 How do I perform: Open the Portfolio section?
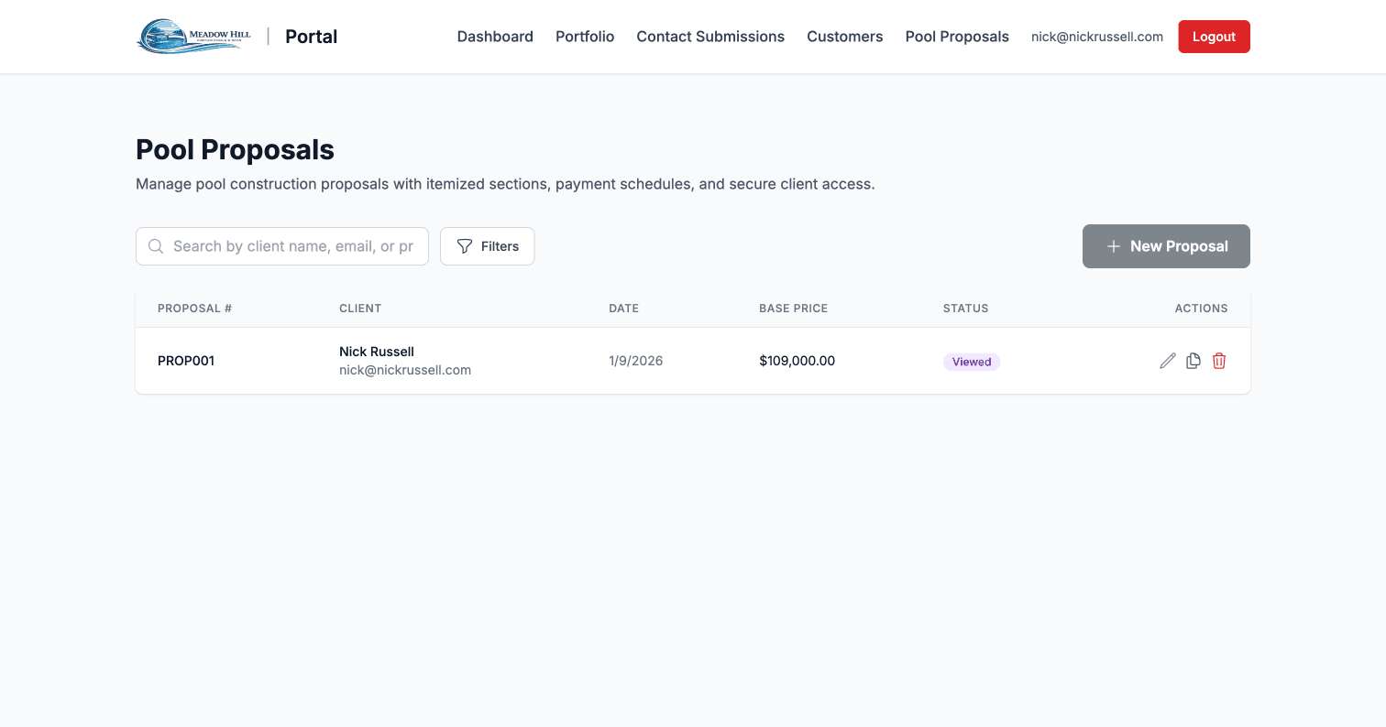585,37
